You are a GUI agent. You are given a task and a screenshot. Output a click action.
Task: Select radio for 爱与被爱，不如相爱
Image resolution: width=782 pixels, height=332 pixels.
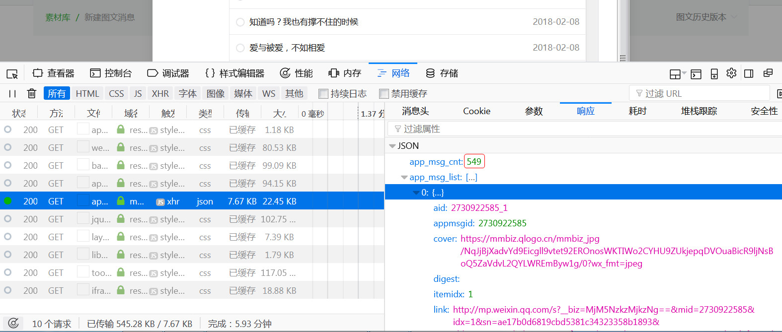coord(240,48)
